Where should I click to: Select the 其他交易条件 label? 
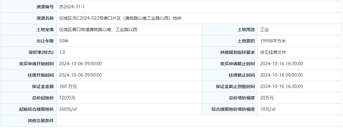(41, 121)
